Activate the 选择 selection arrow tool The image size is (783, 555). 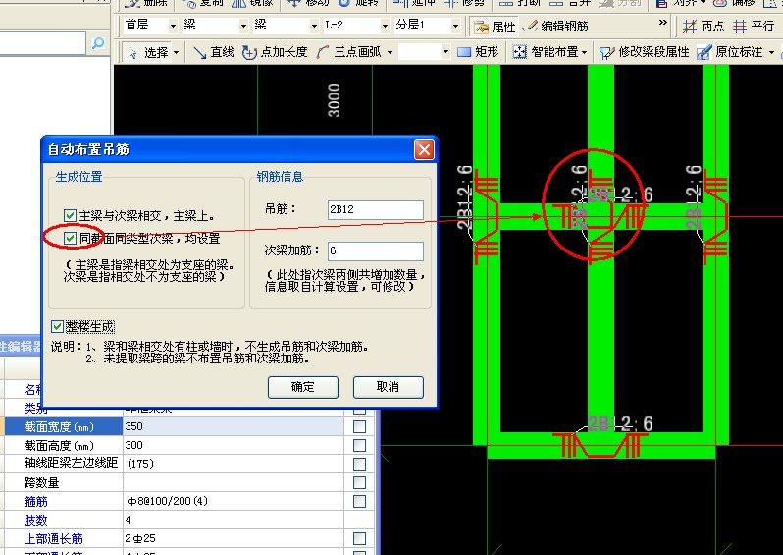[149, 52]
